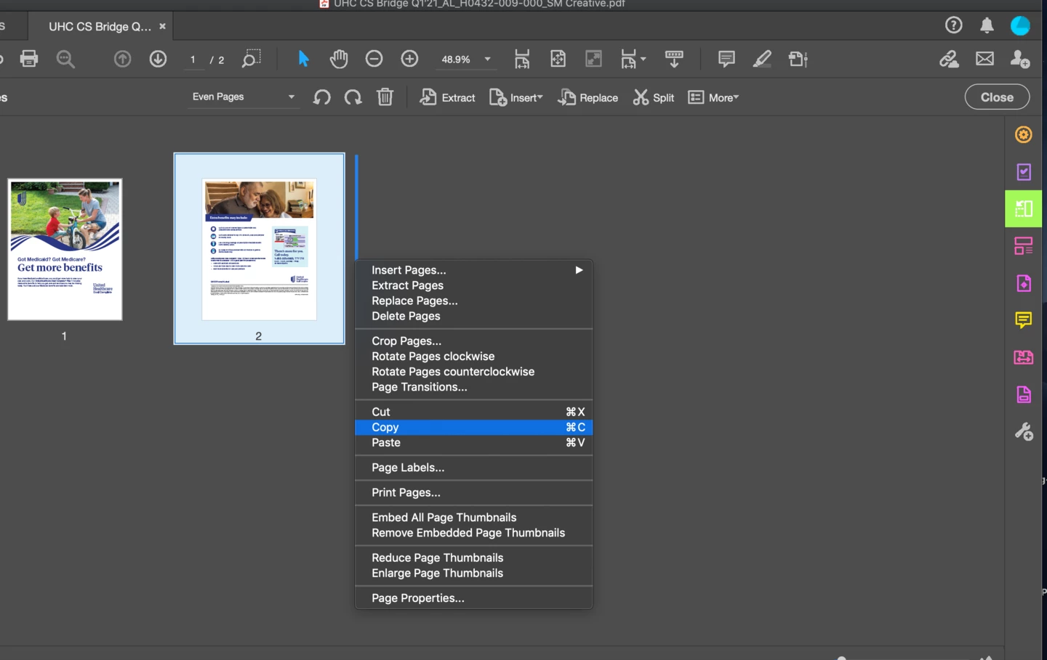Choose Enlarge Page Thumbnails
Image resolution: width=1047 pixels, height=660 pixels.
coord(473,574)
